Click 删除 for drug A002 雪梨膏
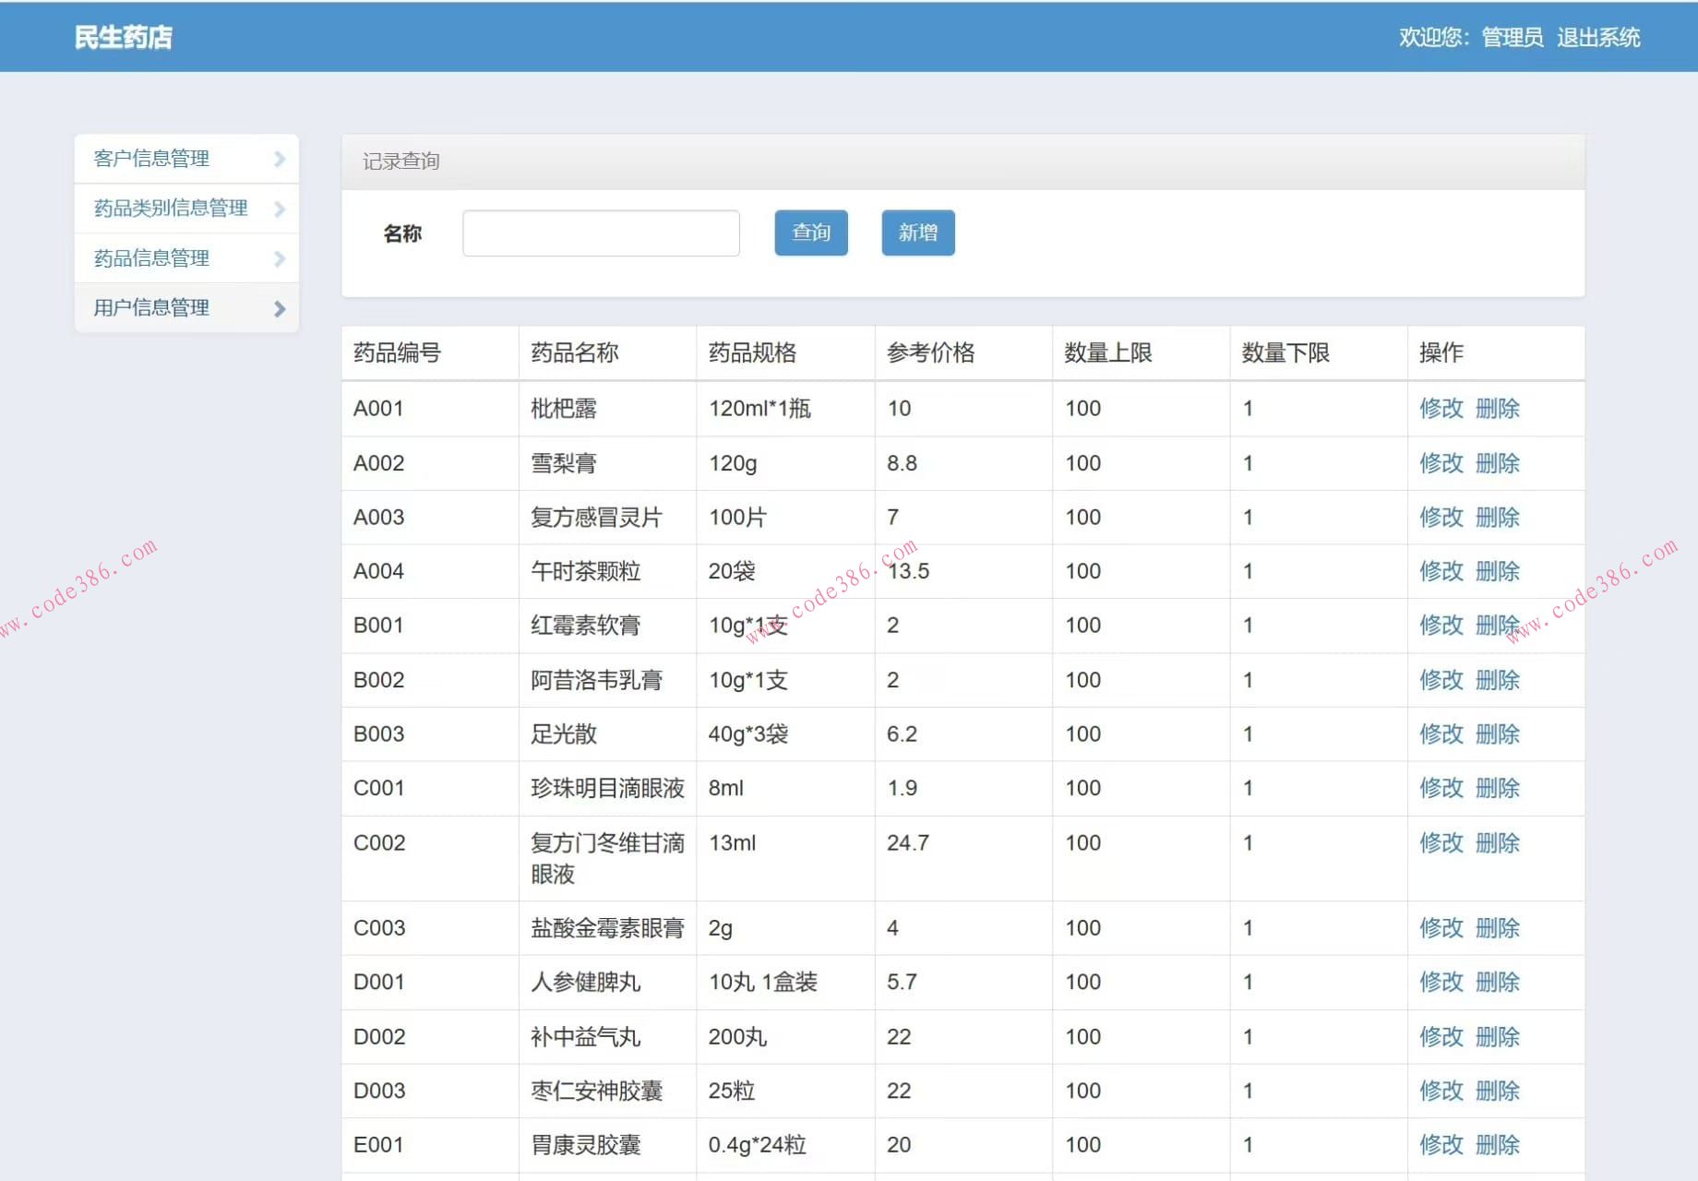 pos(1497,463)
